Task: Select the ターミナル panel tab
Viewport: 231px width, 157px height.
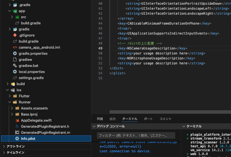Action: (x=130, y=119)
